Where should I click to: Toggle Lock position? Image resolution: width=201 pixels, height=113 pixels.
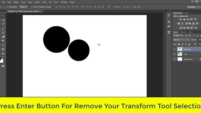tap(186, 44)
